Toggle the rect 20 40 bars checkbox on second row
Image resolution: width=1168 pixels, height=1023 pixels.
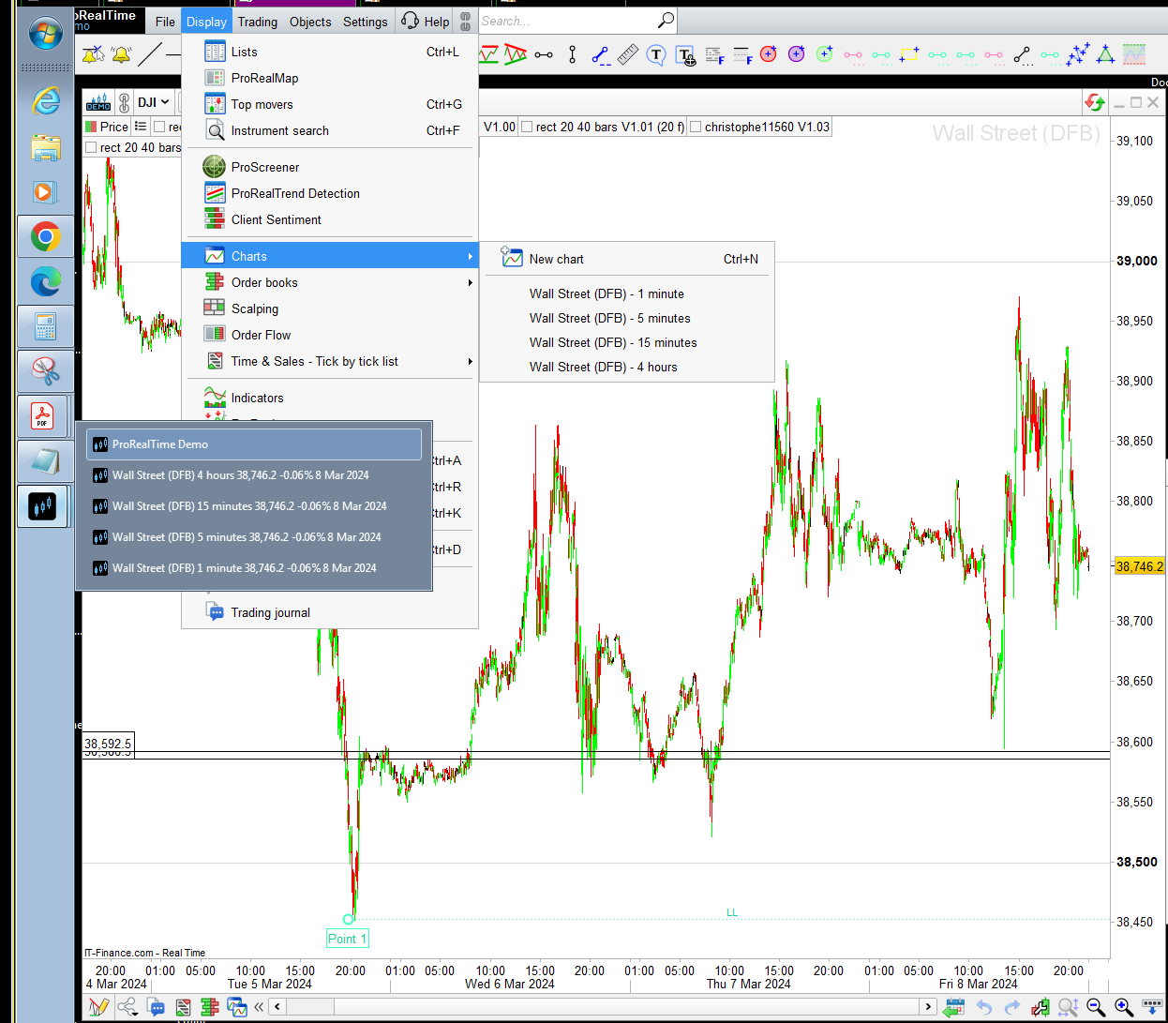91,147
